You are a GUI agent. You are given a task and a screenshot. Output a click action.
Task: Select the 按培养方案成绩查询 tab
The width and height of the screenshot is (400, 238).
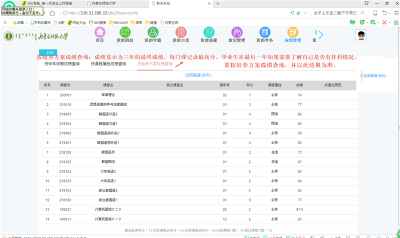click(x=155, y=64)
